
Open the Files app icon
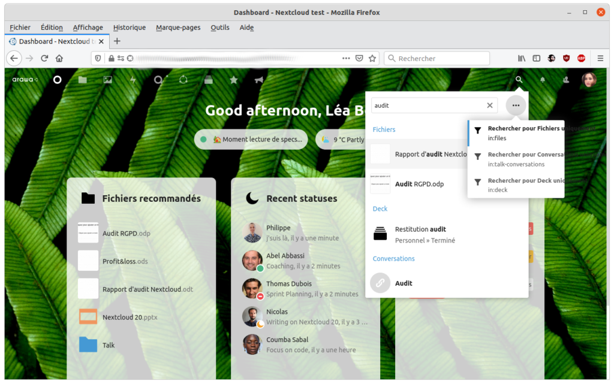tap(82, 80)
